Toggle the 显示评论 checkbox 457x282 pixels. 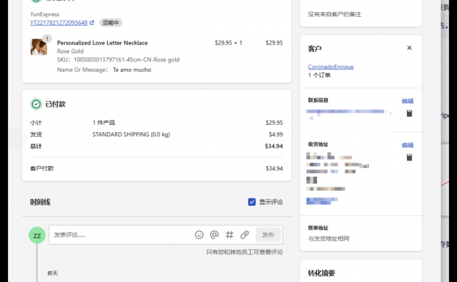click(251, 202)
